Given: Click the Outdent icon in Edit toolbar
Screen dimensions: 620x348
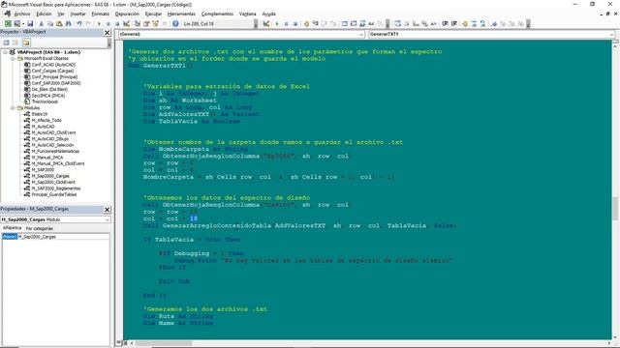Looking at the screenshot, I should tap(454, 23).
